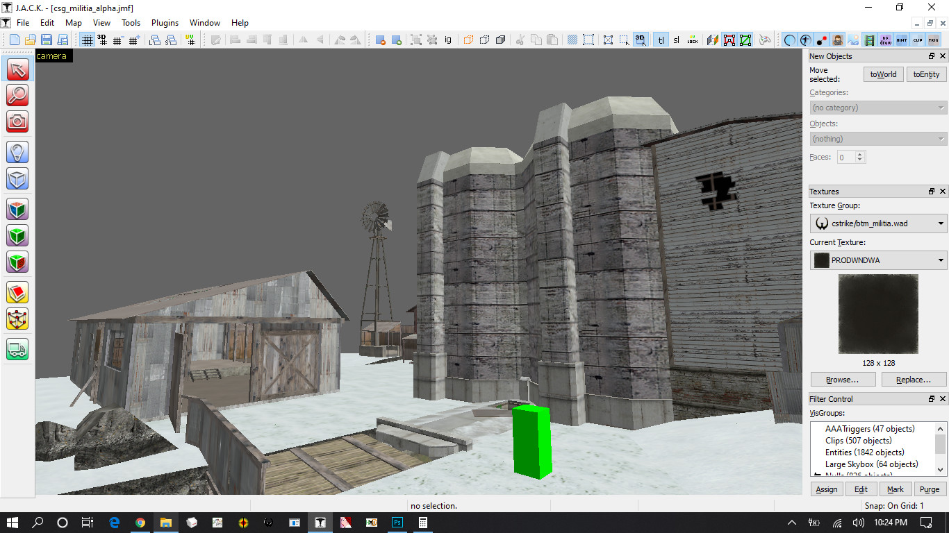Toggle the 3D grid display
Screen dimensions: 949x533
[102, 40]
